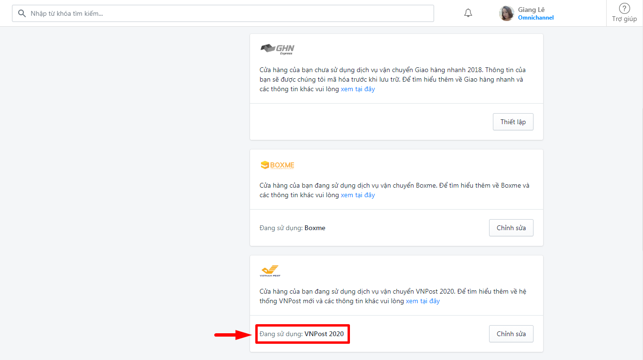The image size is (643, 360).
Task: Click Chỉnh sửa button for Boxme
Action: tap(511, 228)
